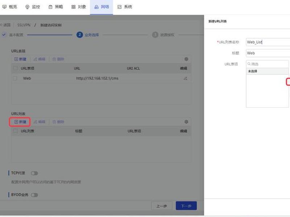Click the 标题 column header in URL列表 table
This screenshot has height=217, width=290.
pos(79,131)
